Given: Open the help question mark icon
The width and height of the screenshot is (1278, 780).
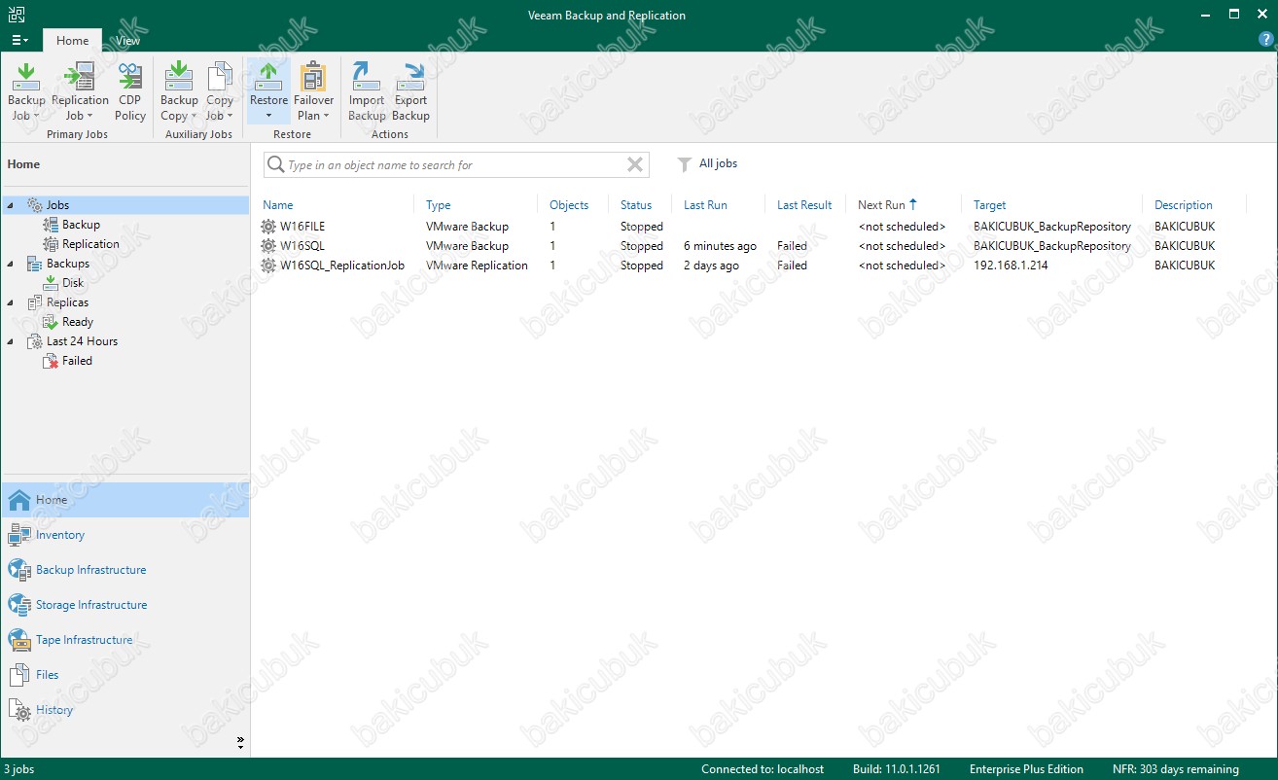Looking at the screenshot, I should click(x=1265, y=40).
